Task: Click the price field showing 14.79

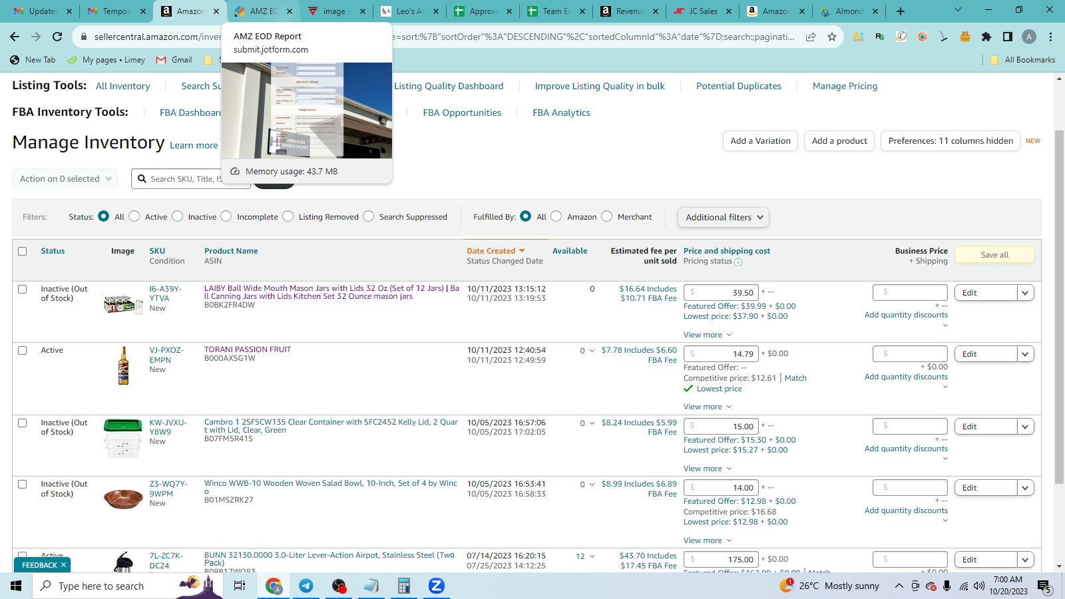Action: tap(721, 354)
